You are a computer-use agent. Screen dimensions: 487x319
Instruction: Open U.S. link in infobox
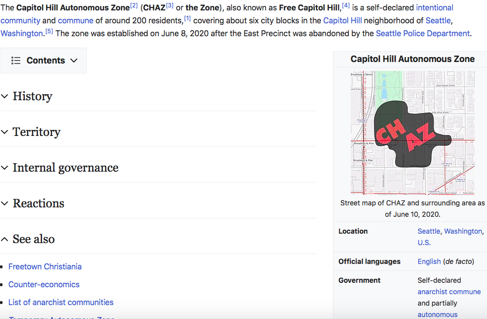424,243
